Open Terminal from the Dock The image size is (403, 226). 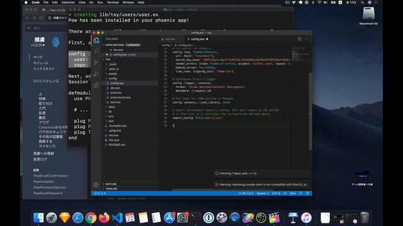196,218
